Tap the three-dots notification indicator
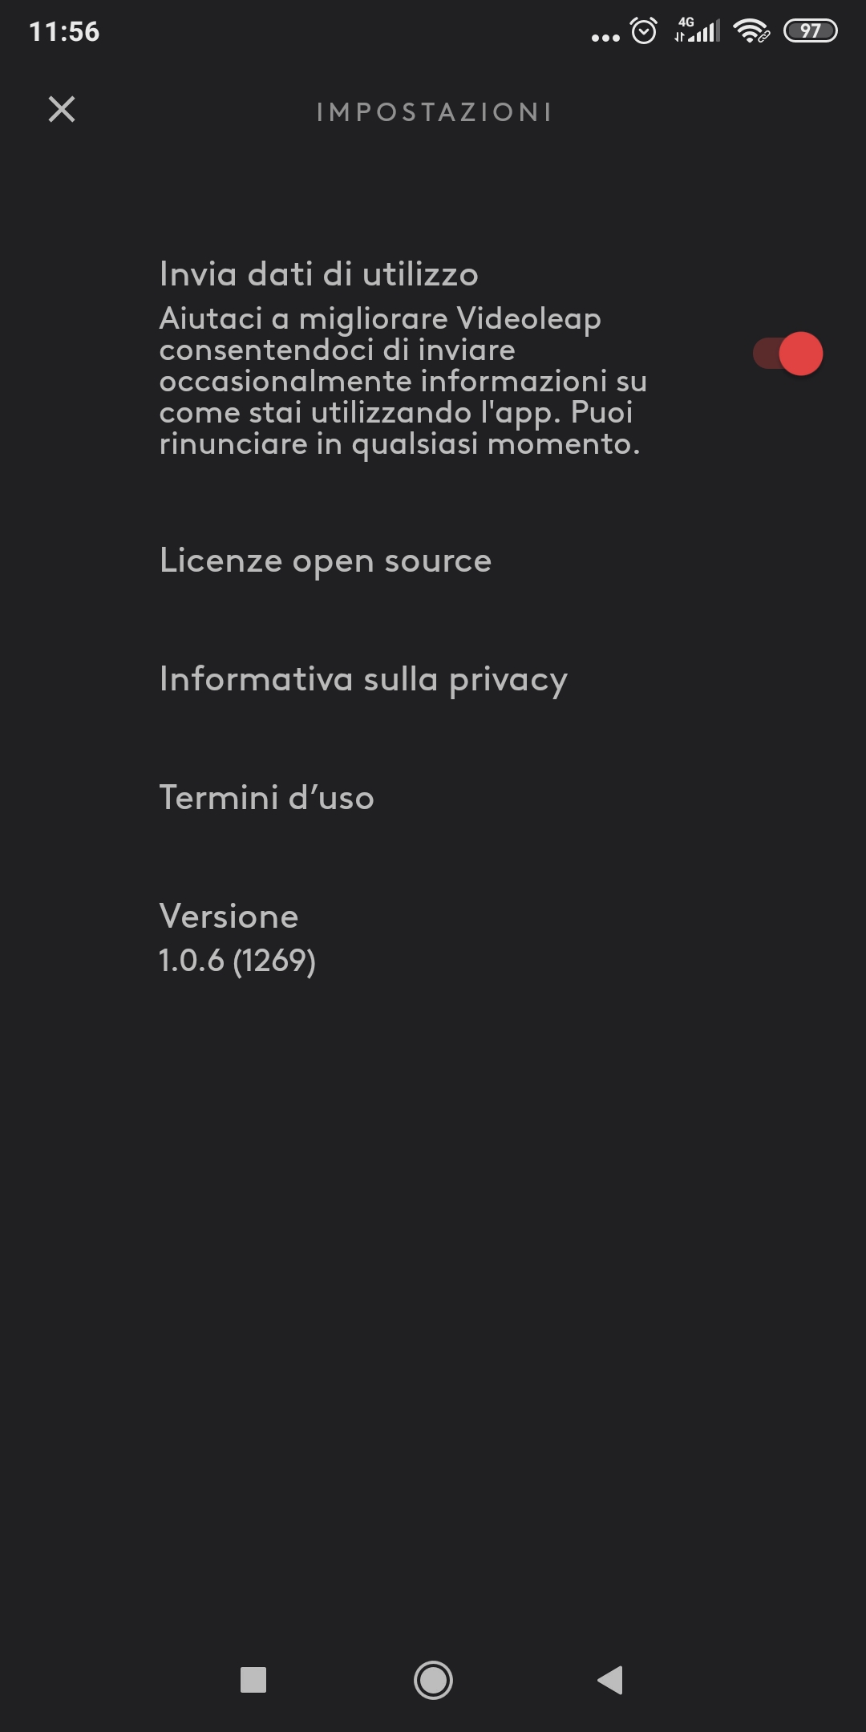The image size is (866, 1732). click(605, 37)
